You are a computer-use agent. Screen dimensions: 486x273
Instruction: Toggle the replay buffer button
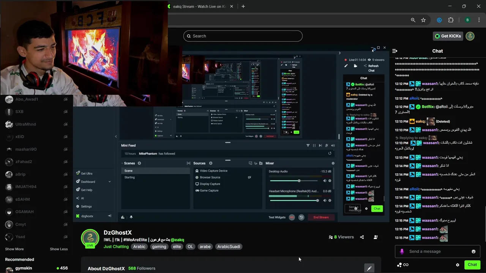click(x=301, y=217)
